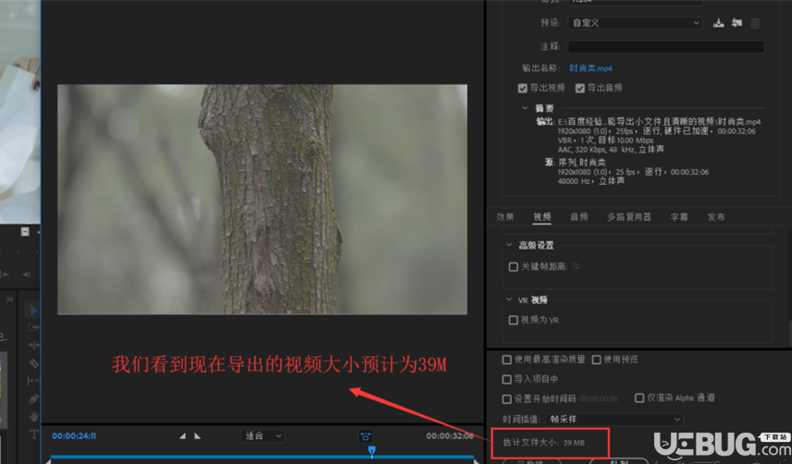Select the Razor tool

click(33, 363)
